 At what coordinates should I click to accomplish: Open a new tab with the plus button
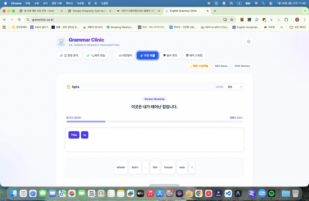[215, 11]
